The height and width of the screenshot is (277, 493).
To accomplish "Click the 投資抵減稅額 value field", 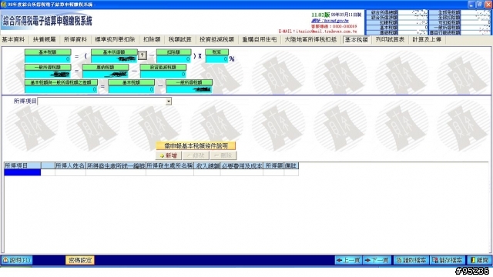I will (x=163, y=74).
